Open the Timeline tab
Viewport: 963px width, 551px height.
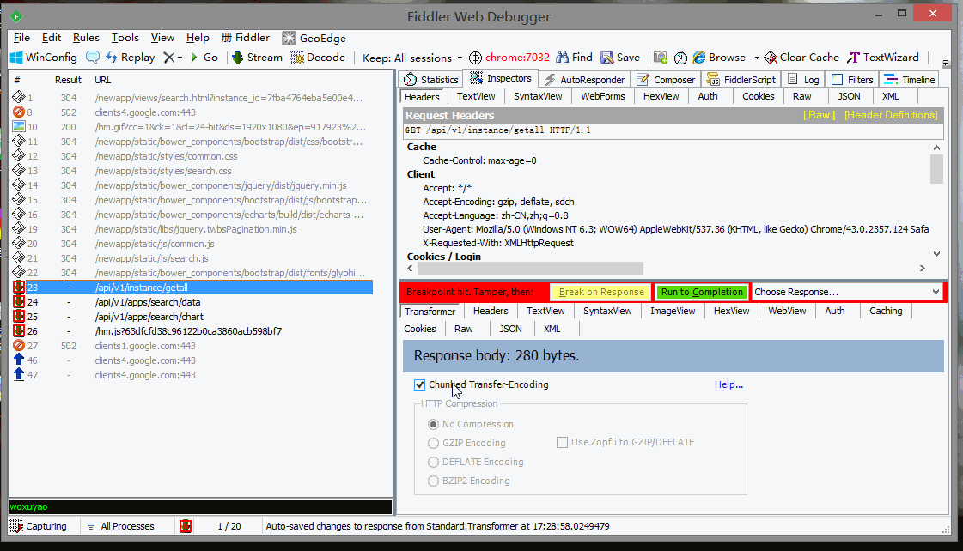[x=911, y=80]
